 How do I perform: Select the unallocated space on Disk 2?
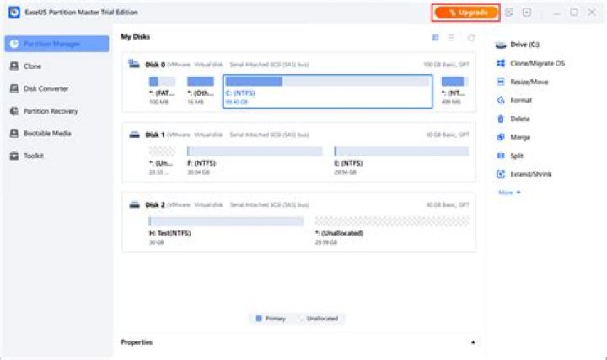tap(392, 231)
